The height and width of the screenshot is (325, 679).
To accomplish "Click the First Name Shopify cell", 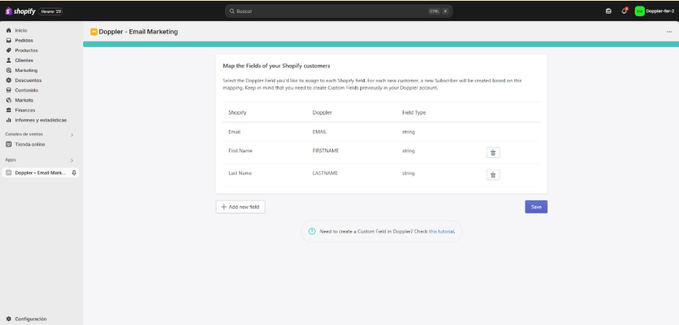I will (x=241, y=151).
